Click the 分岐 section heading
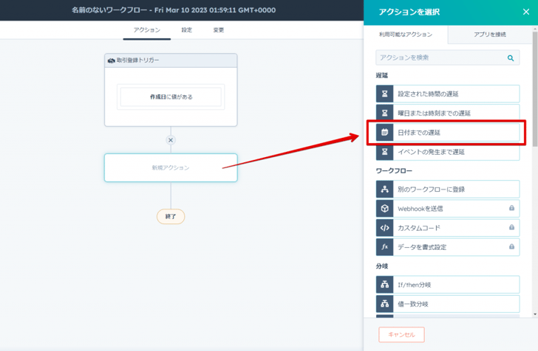This screenshot has width=538, height=351. click(x=382, y=266)
